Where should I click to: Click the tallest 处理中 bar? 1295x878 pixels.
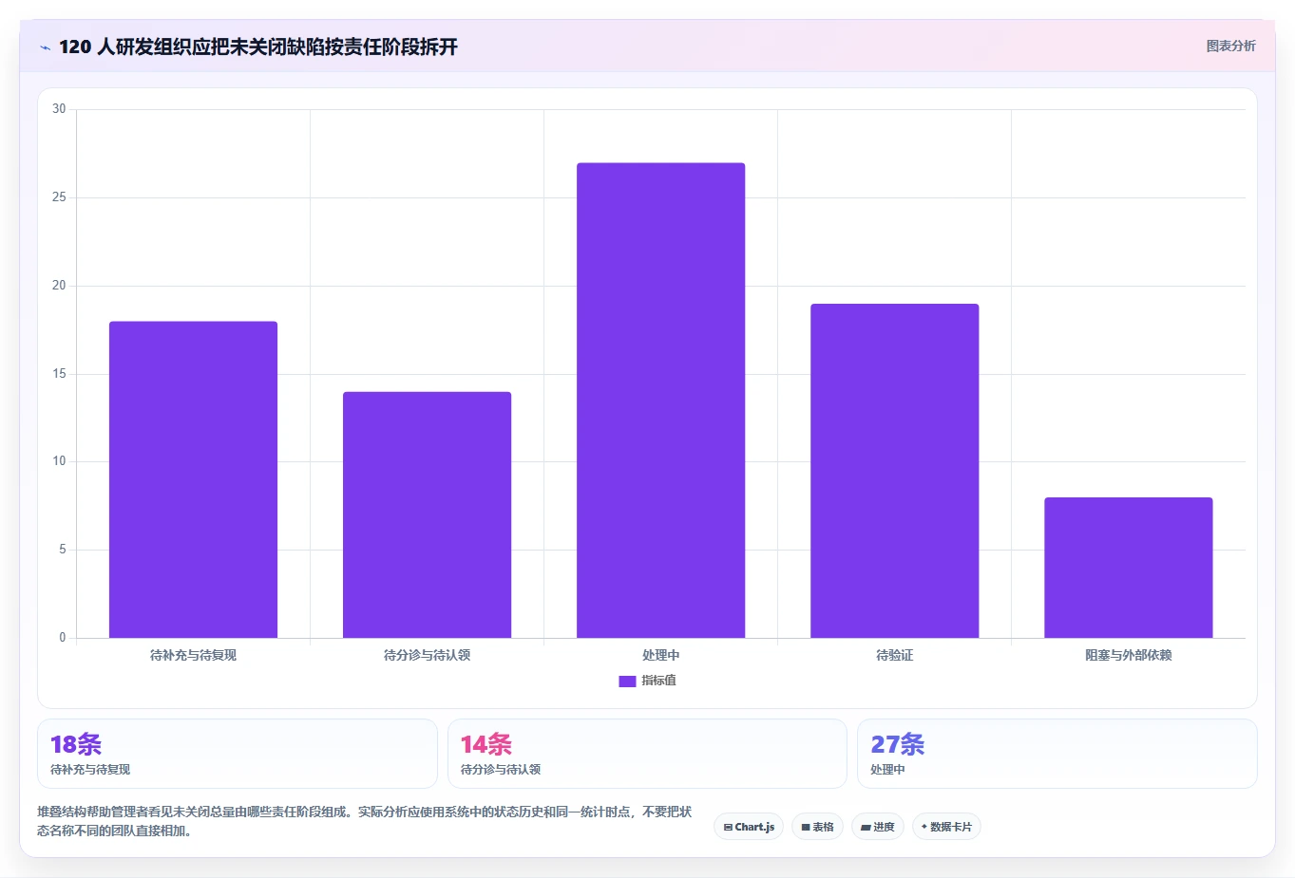tap(660, 401)
